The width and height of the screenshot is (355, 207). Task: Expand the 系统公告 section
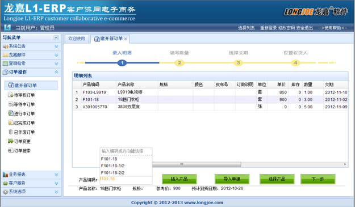[x=56, y=47]
